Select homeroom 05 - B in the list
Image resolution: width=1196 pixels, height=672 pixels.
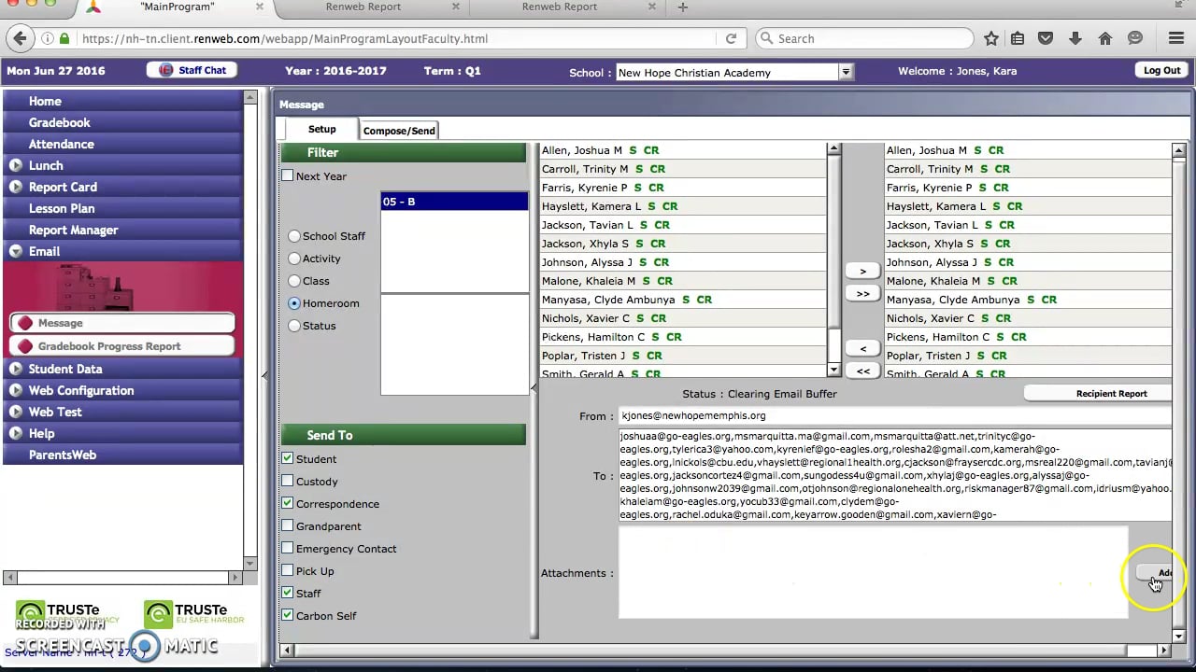[454, 202]
